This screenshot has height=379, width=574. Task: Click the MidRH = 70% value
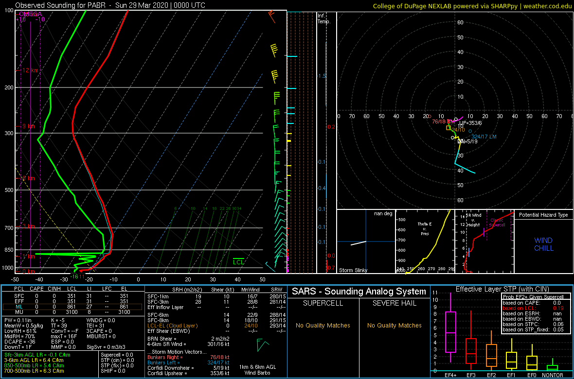click(x=20, y=336)
